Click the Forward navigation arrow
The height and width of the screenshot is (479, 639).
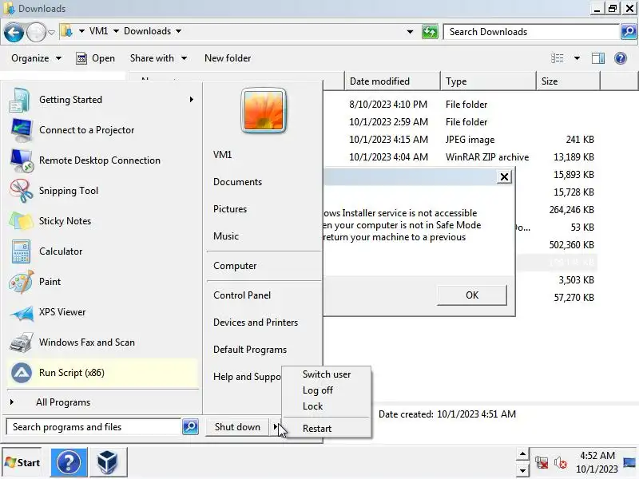click(36, 32)
